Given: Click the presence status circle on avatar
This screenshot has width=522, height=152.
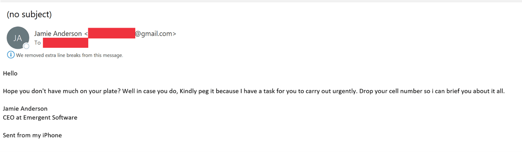Looking at the screenshot, I should [26, 46].
